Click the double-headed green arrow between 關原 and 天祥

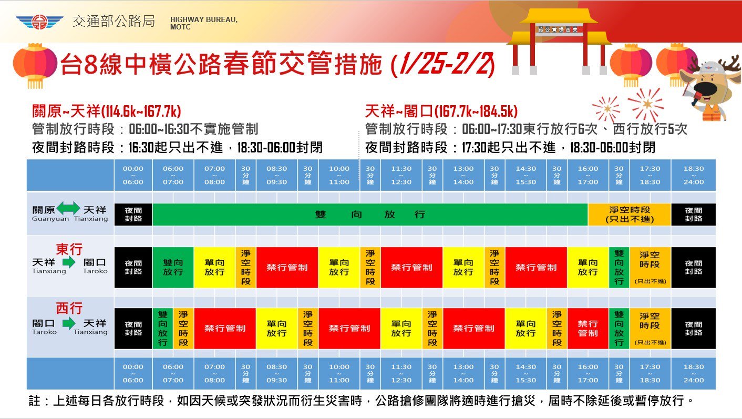click(x=68, y=209)
